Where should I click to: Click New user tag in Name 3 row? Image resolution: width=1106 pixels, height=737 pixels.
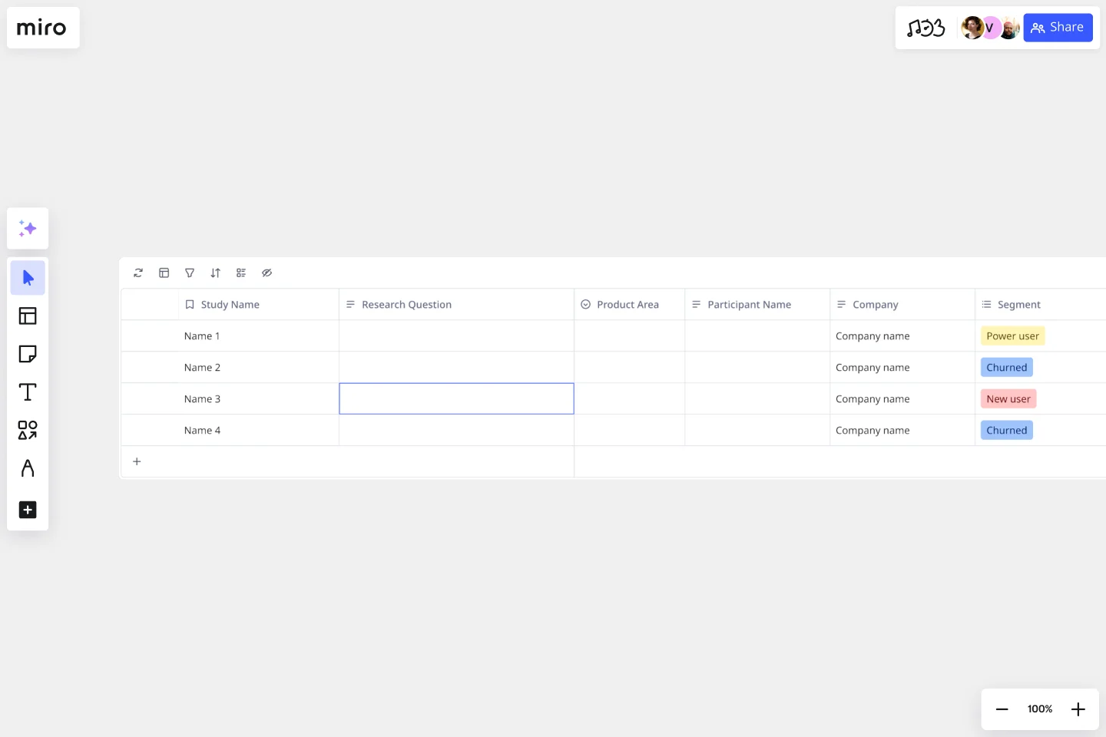click(1008, 399)
